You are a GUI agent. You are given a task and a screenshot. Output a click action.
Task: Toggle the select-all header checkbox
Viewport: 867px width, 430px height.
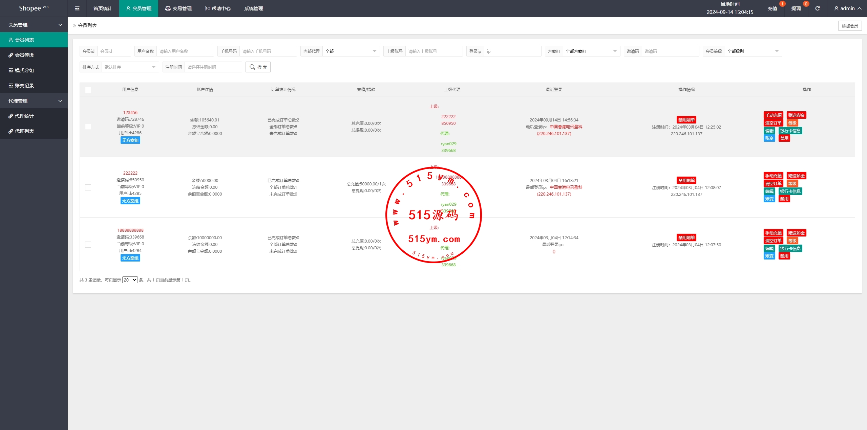[x=88, y=90]
